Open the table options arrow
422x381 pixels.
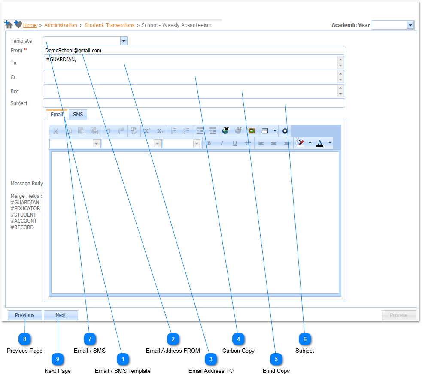click(275, 131)
